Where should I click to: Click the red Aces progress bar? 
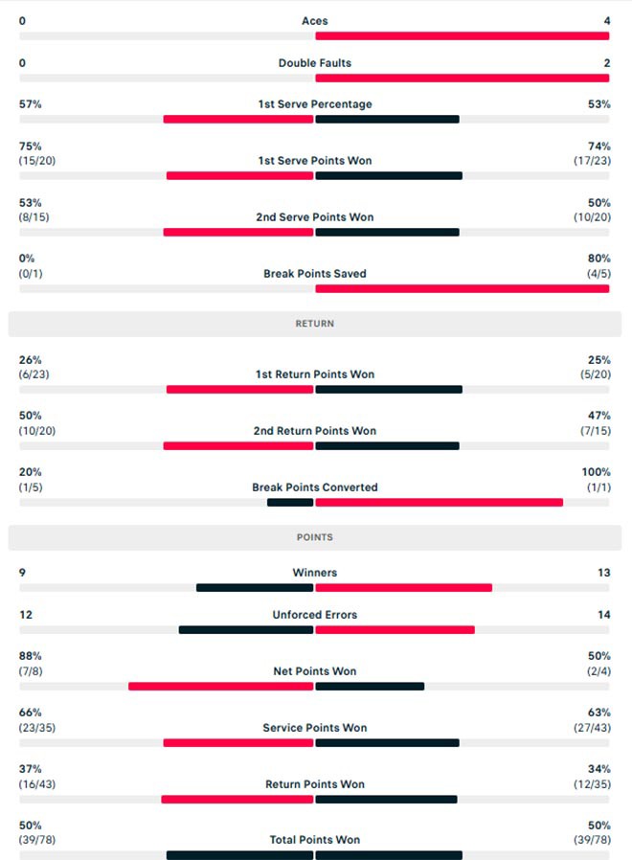pos(463,36)
